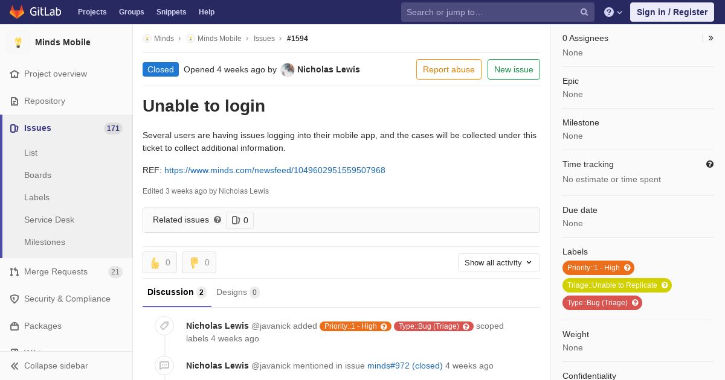Click the Issues count badge 171
The image size is (725, 380).
[113, 128]
